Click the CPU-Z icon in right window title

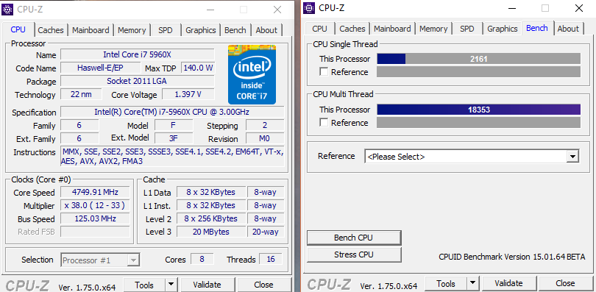[x=310, y=8]
